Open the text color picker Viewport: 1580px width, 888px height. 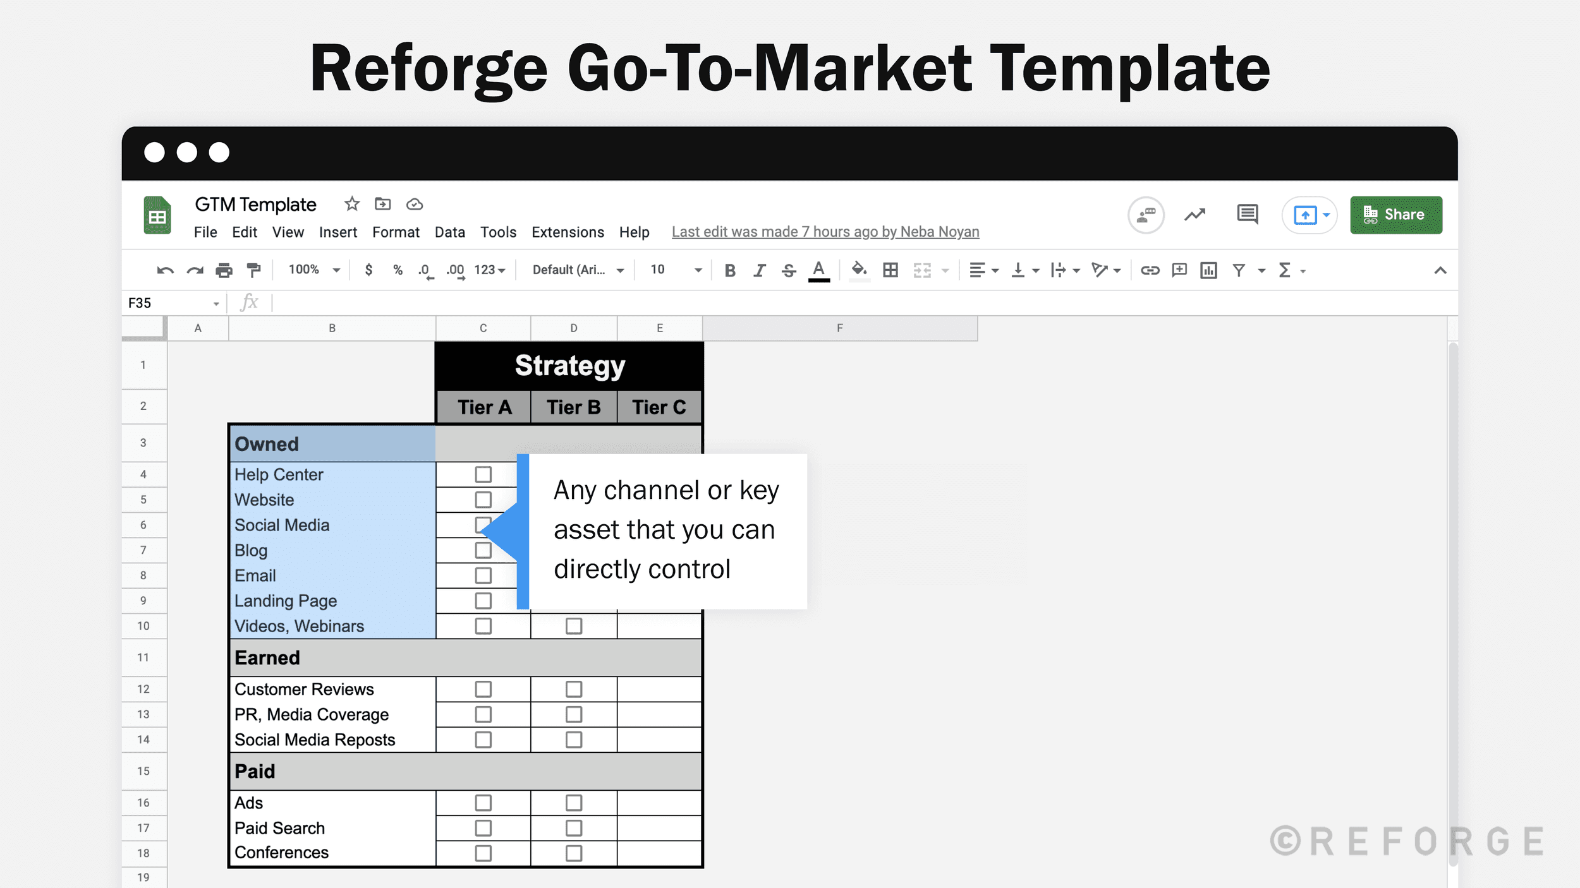pyautogui.click(x=818, y=270)
